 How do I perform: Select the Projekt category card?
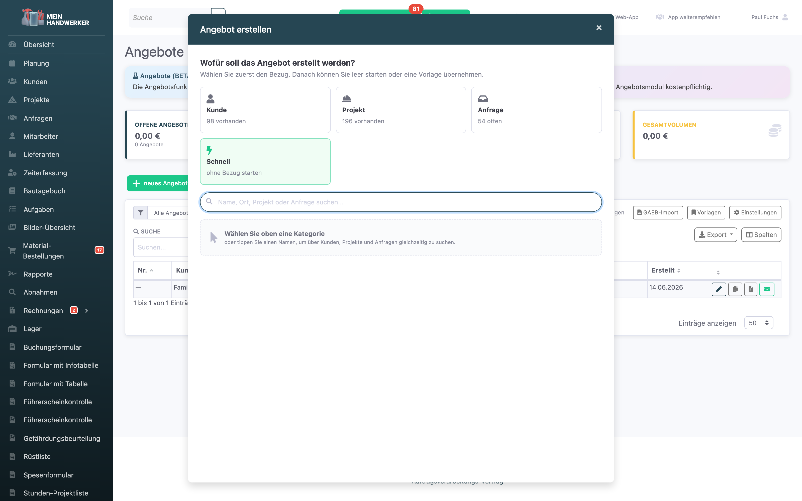coord(401,110)
